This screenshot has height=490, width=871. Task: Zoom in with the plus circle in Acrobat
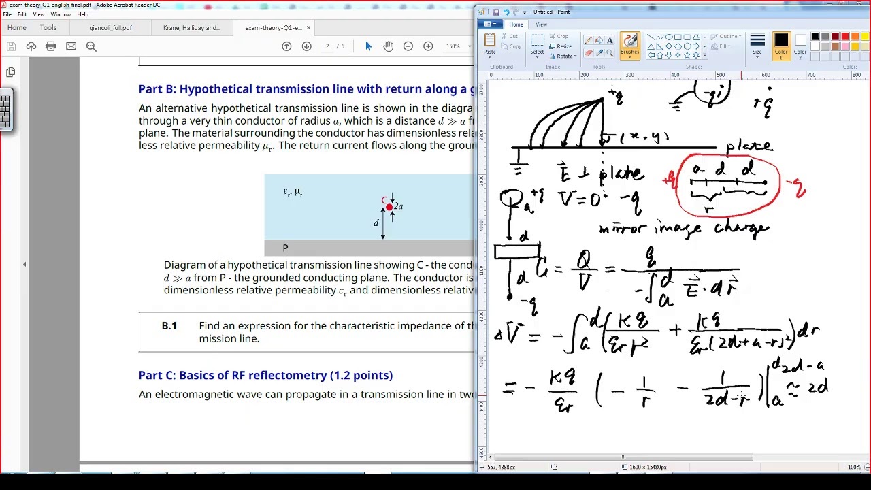coord(427,46)
